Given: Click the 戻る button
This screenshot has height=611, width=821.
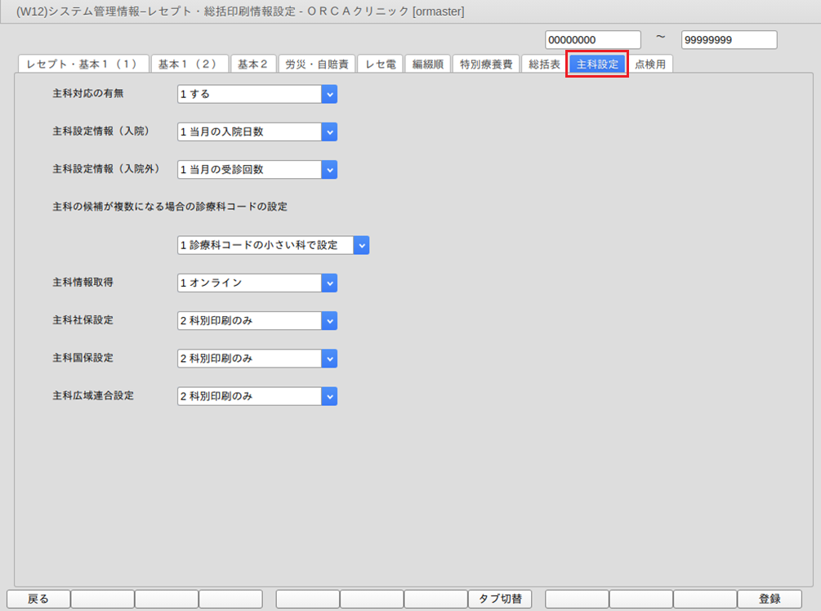Looking at the screenshot, I should 38,599.
